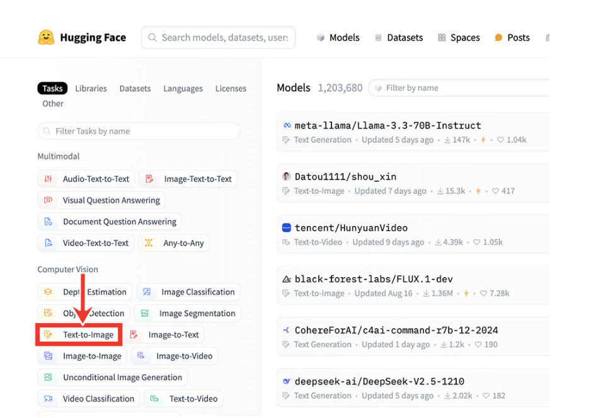Open deepseek-ai/DeepSeek-V2.5-1210 model
The height and width of the screenshot is (418, 591).
379,381
